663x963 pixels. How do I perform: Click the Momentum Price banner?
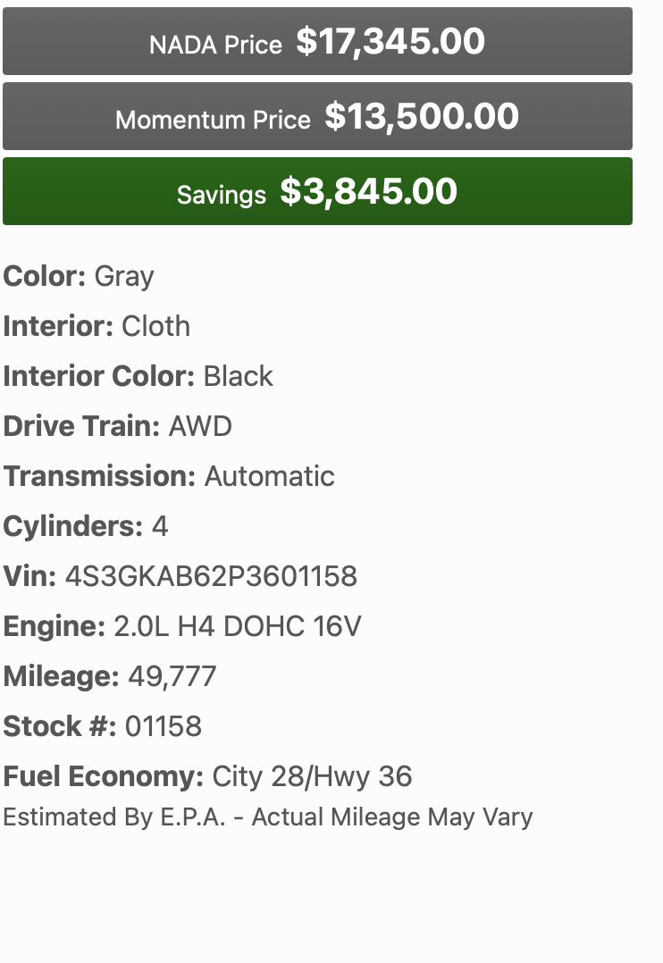pyautogui.click(x=318, y=116)
